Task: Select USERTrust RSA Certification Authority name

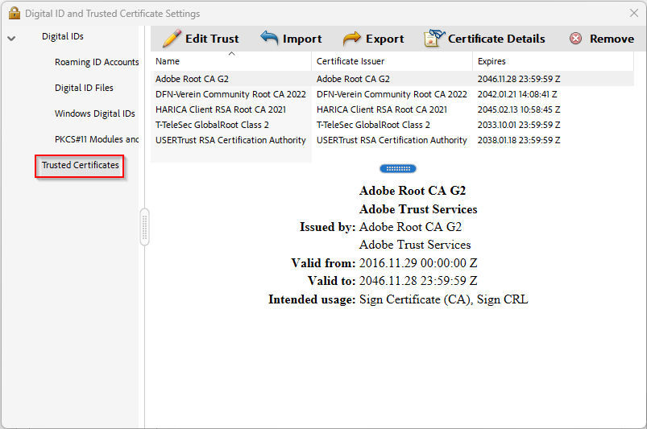Action: (230, 140)
